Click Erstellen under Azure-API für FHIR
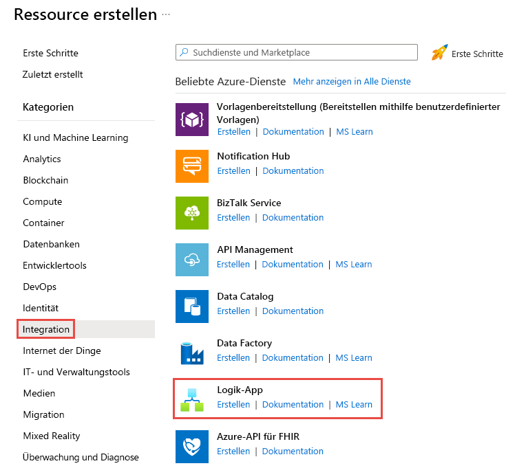The width and height of the screenshot is (517, 468). click(x=233, y=452)
